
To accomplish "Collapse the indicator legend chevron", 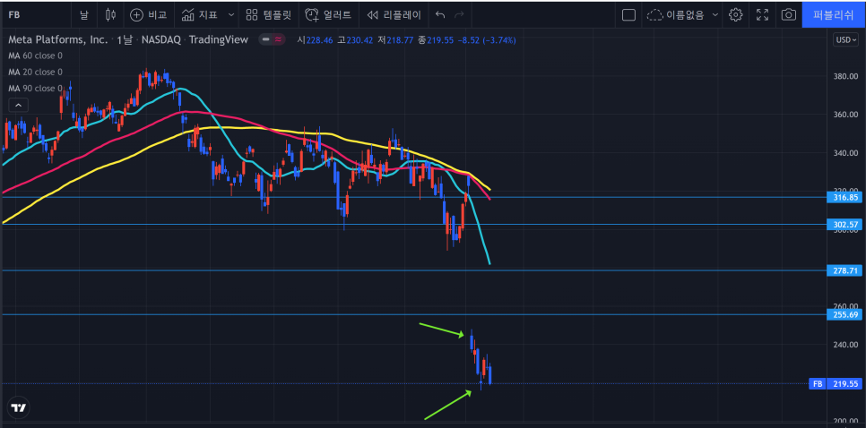I will pos(18,105).
